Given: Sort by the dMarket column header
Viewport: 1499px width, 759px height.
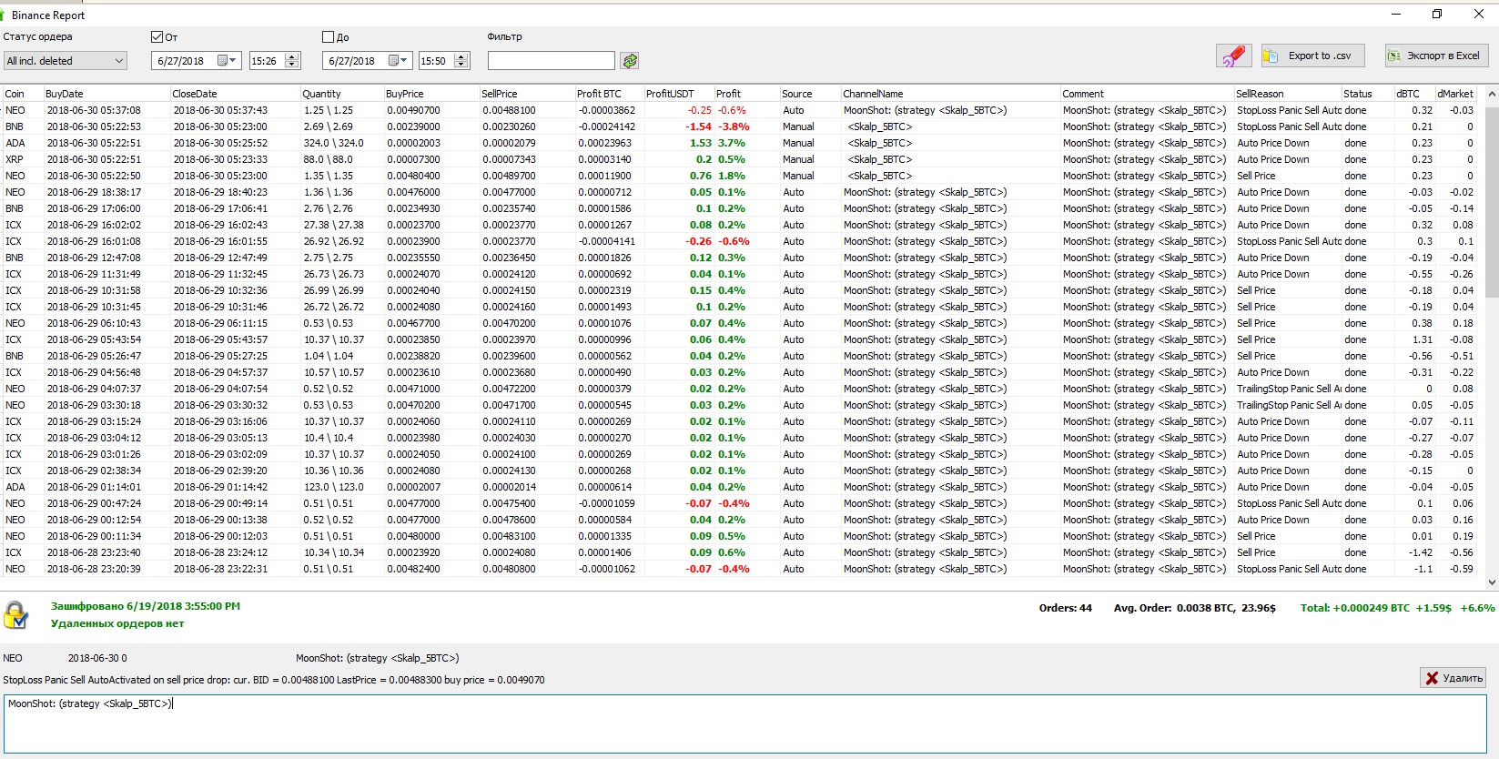Looking at the screenshot, I should (x=1455, y=94).
